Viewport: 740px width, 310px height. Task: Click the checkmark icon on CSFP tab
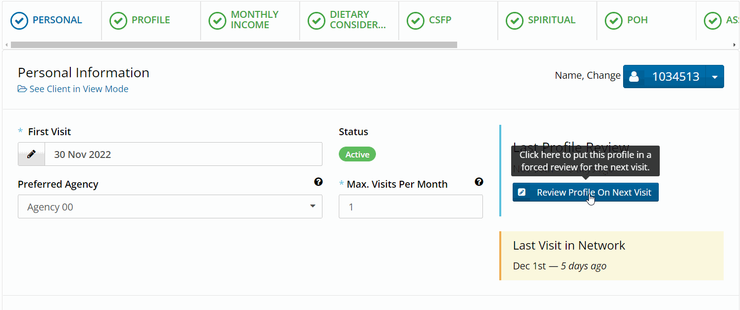(x=415, y=20)
